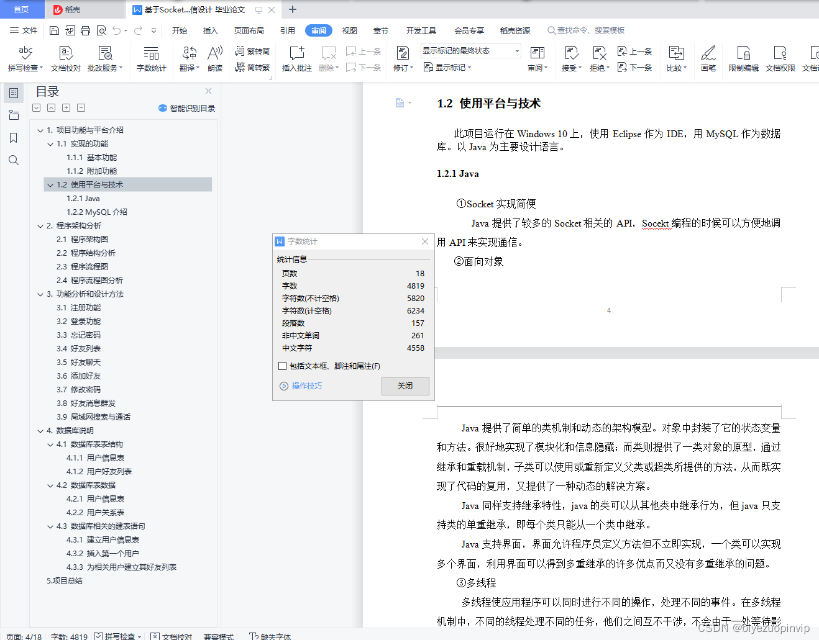
Task: Collapse '4.3 数据库相关的建表语句' outline node
Action: 50,526
